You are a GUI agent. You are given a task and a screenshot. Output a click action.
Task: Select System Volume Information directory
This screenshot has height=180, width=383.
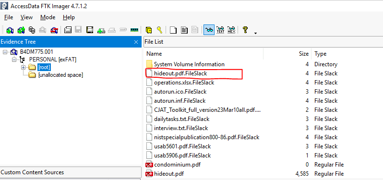189,64
